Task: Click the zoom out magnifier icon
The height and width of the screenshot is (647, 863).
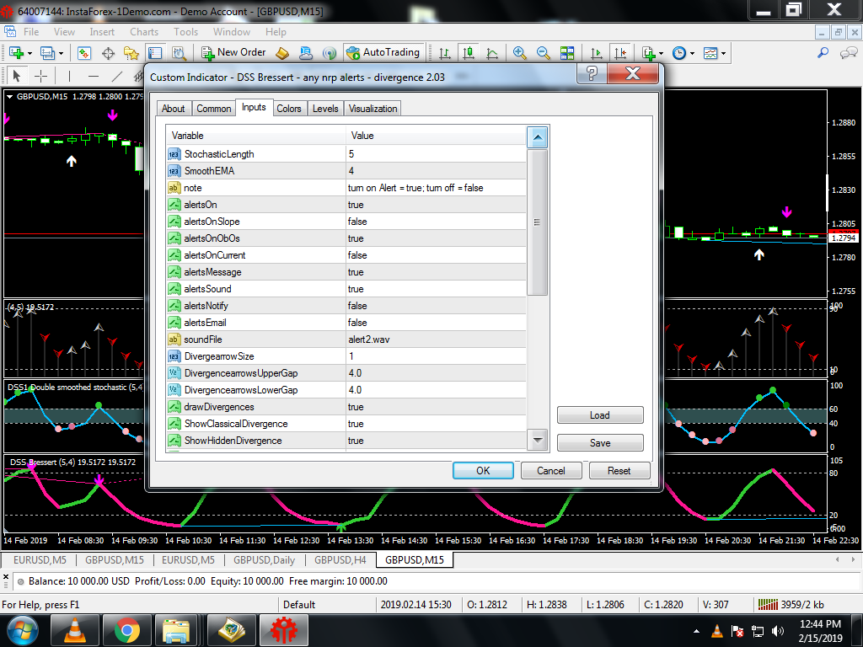Action: (x=544, y=53)
